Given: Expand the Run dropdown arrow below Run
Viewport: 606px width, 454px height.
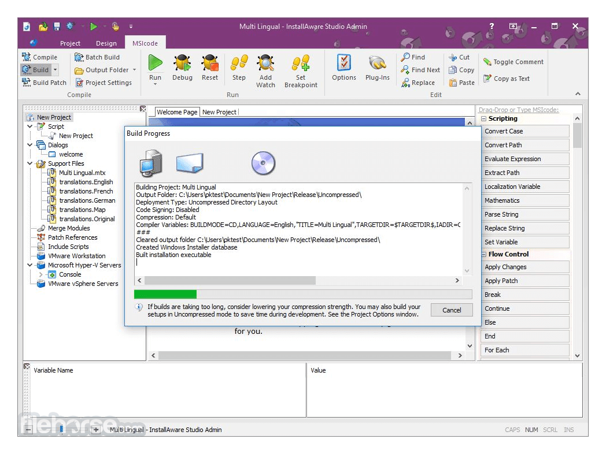Looking at the screenshot, I should coord(155,84).
